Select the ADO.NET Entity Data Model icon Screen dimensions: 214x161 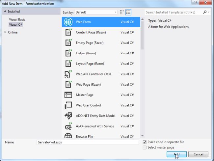coord(68,116)
